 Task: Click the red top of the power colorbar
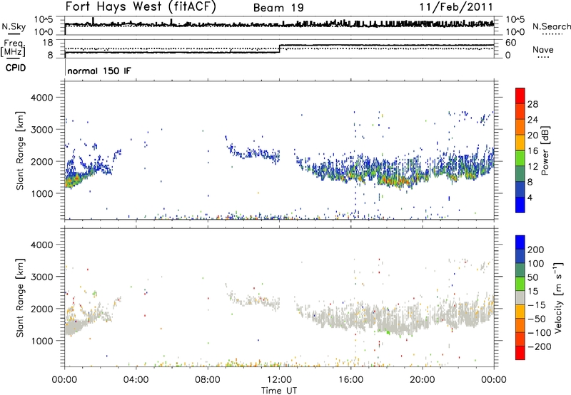click(x=520, y=96)
